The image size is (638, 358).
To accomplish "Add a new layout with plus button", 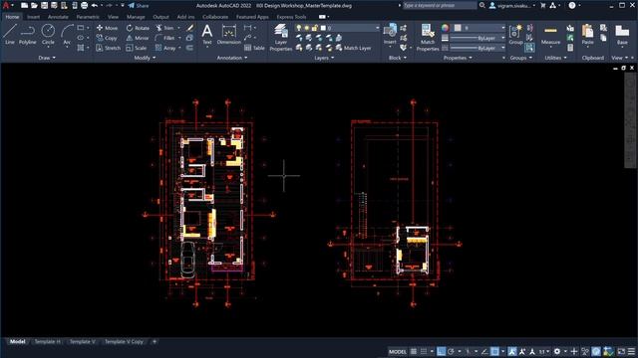I will coord(155,342).
